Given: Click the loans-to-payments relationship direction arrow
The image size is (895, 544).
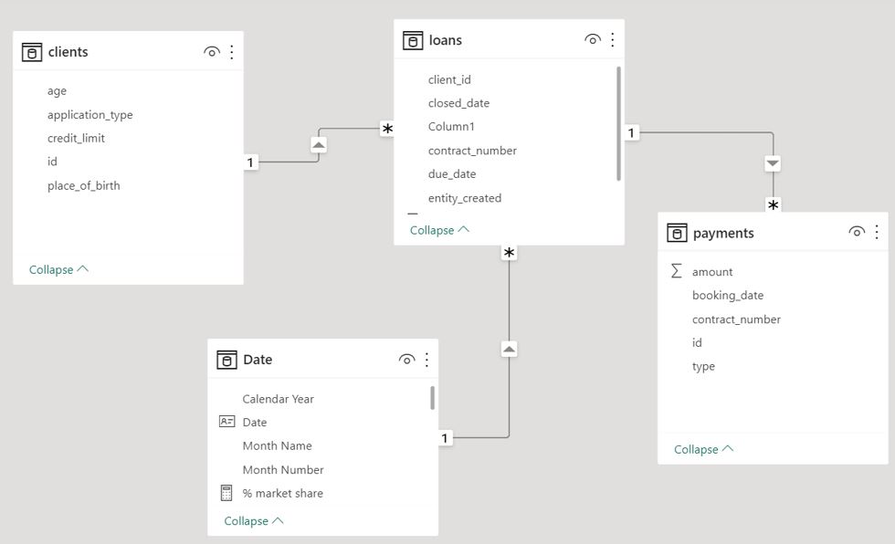Looking at the screenshot, I should click(x=773, y=163).
